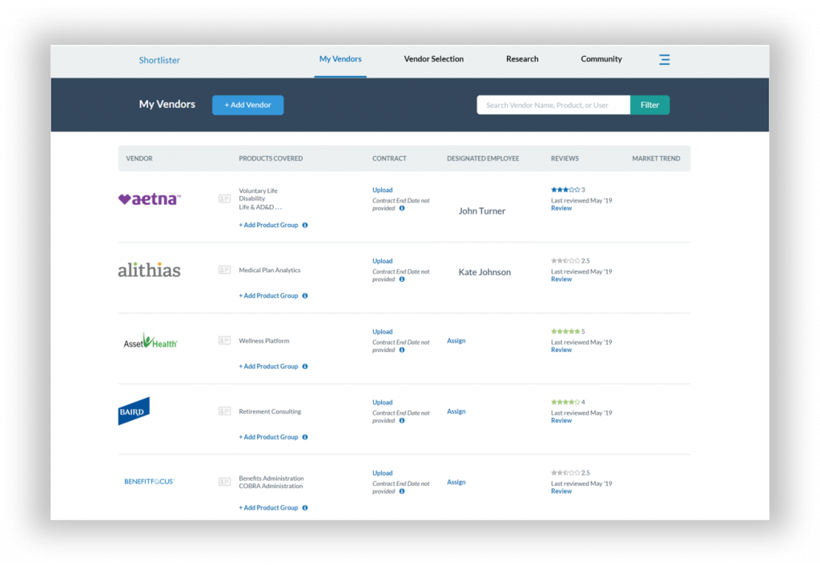
Task: Click the Filter button
Action: (649, 105)
